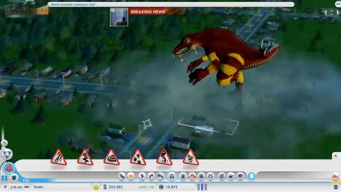Open the Waste Disposal trash can menu
341x192 pixels.
[183, 176]
